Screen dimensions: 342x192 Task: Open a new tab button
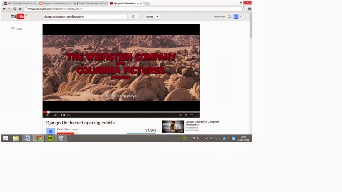[147, 3]
